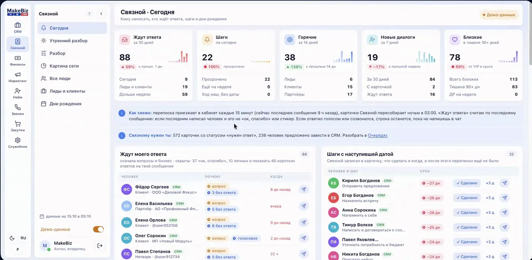532x260 pixels.
Task: Open MakeBiz user profile Антон, владелец
Action: tap(65, 246)
